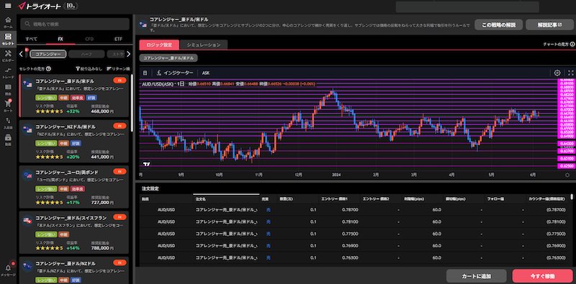Switch to ロジック設定 tab

coord(159,45)
